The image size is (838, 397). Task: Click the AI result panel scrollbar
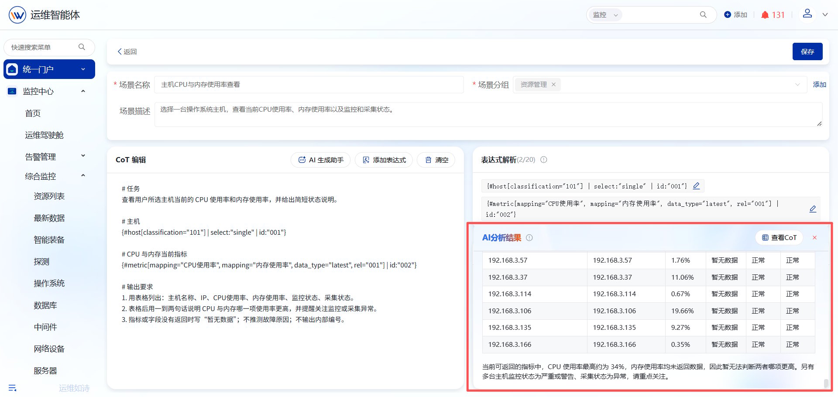tap(826, 383)
